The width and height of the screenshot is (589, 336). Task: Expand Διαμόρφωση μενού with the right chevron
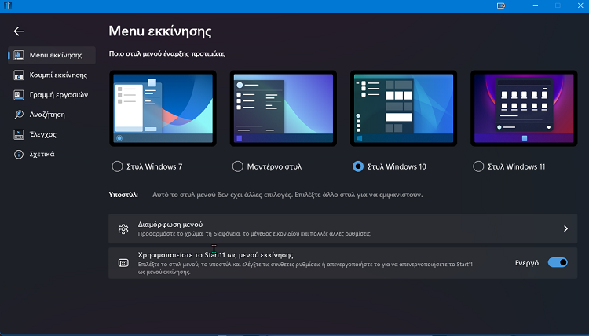tap(565, 228)
